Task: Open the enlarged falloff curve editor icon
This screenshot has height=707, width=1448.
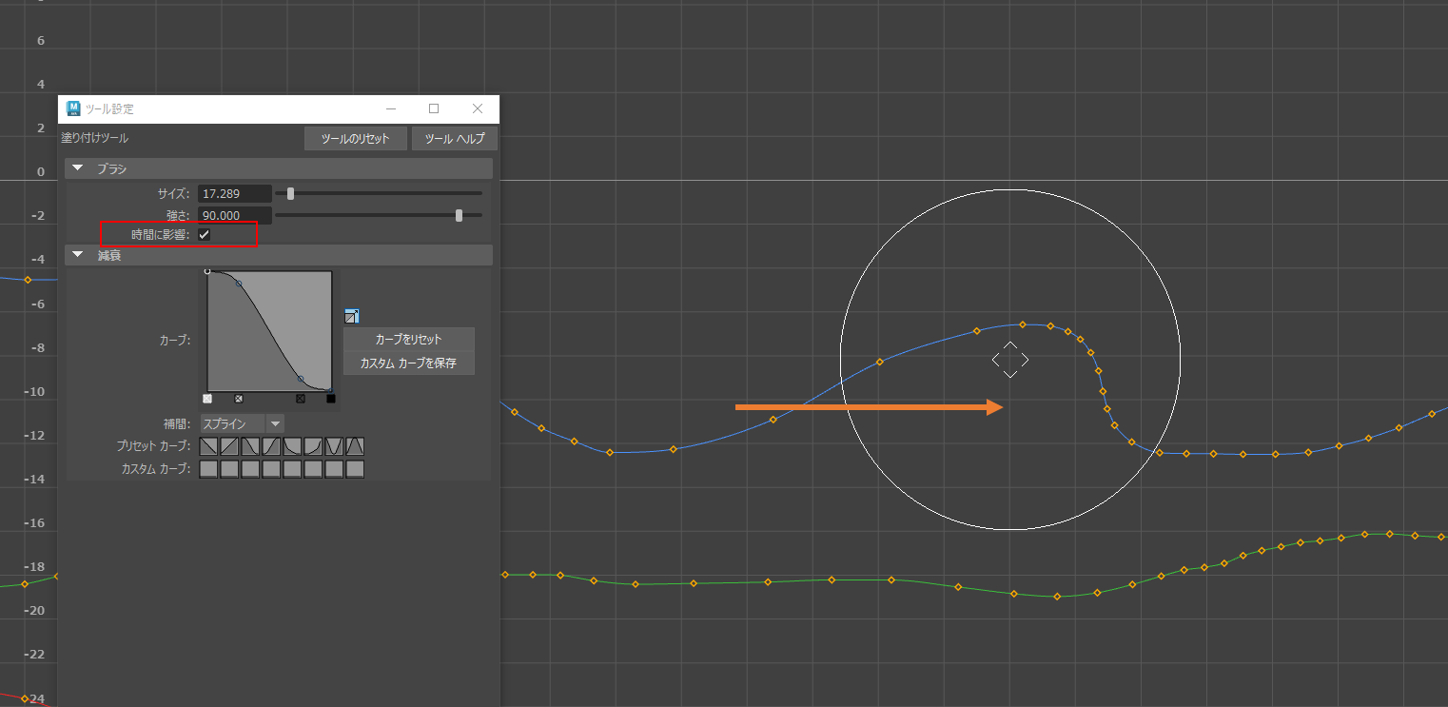Action: 351,317
